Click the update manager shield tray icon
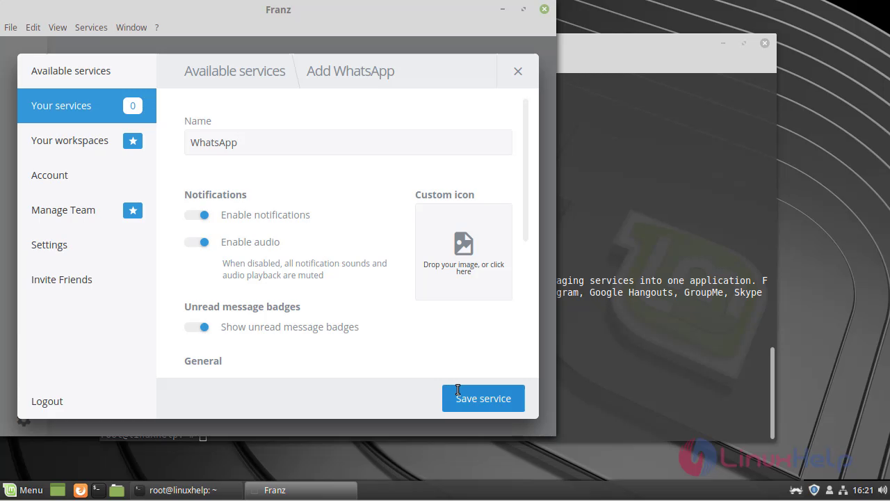Viewport: 890px width, 501px height. [x=814, y=490]
